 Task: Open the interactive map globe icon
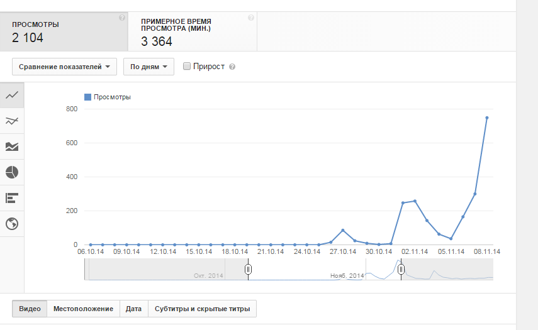coord(12,224)
